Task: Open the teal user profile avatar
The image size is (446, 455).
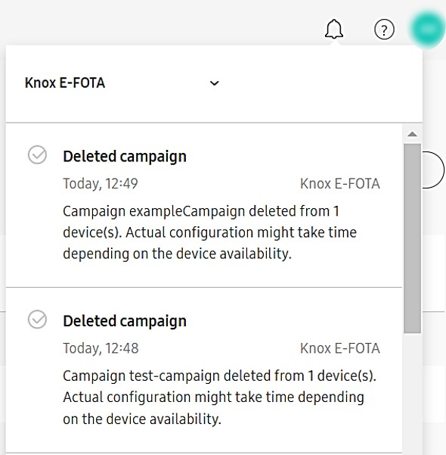Action: tap(427, 29)
